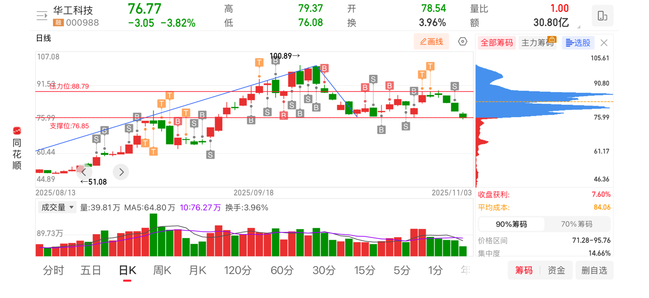Select the 全部筹码 tab

coord(497,43)
